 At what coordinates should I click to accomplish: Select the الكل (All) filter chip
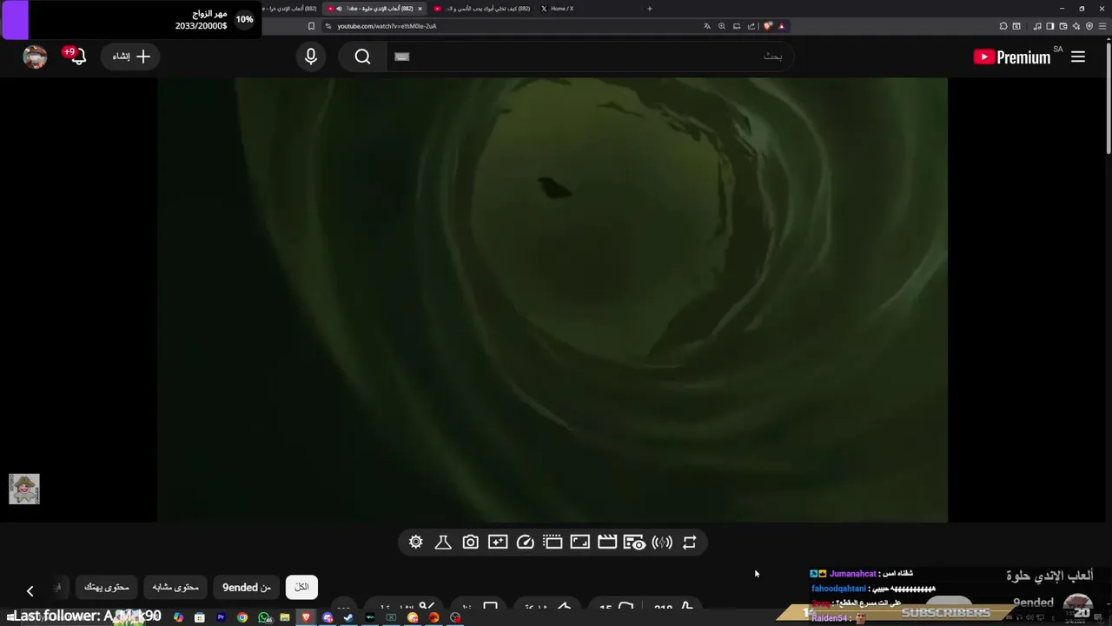tap(301, 587)
